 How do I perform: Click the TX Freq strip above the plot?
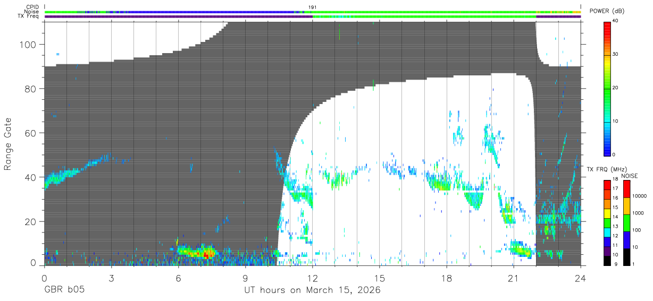point(313,16)
